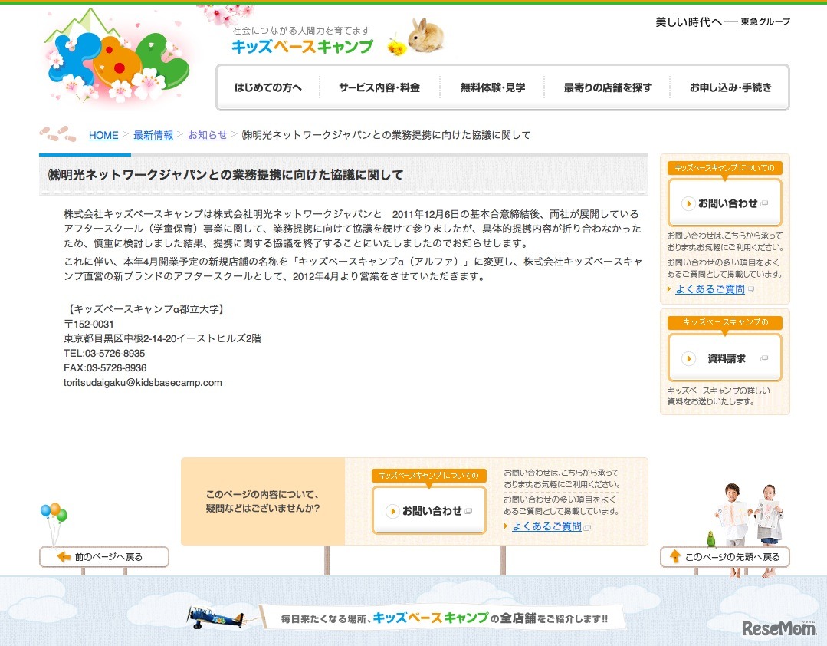Open the はじめての方へ navigation item

click(268, 87)
